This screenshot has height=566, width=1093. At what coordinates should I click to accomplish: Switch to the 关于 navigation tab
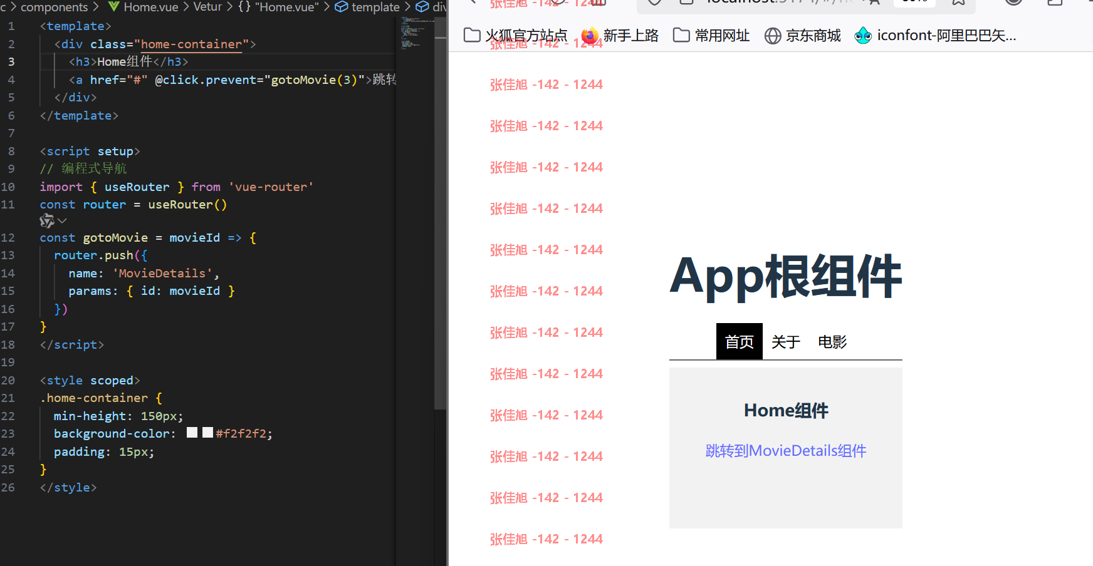point(786,341)
